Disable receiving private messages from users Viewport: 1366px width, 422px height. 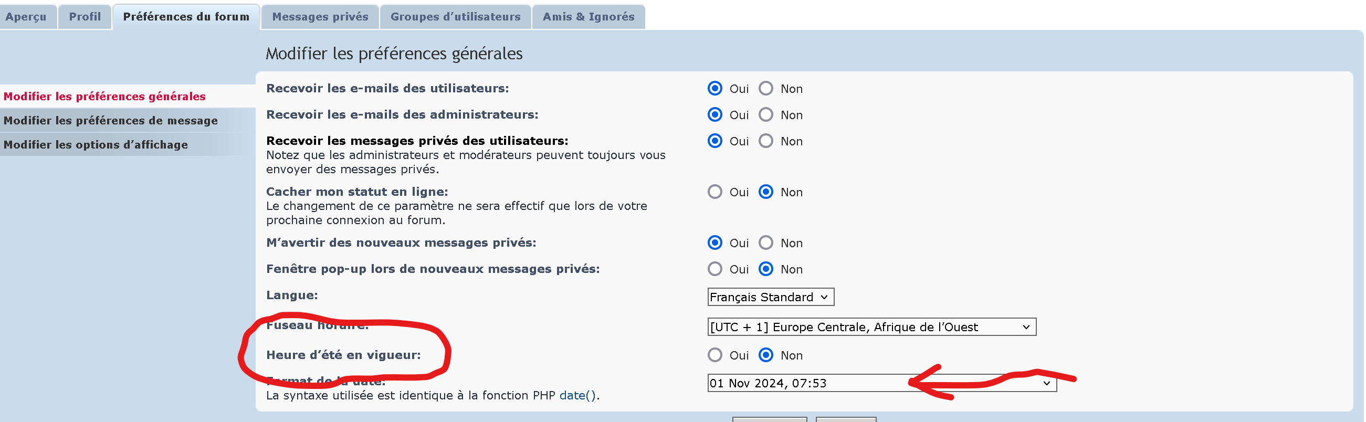pyautogui.click(x=766, y=141)
